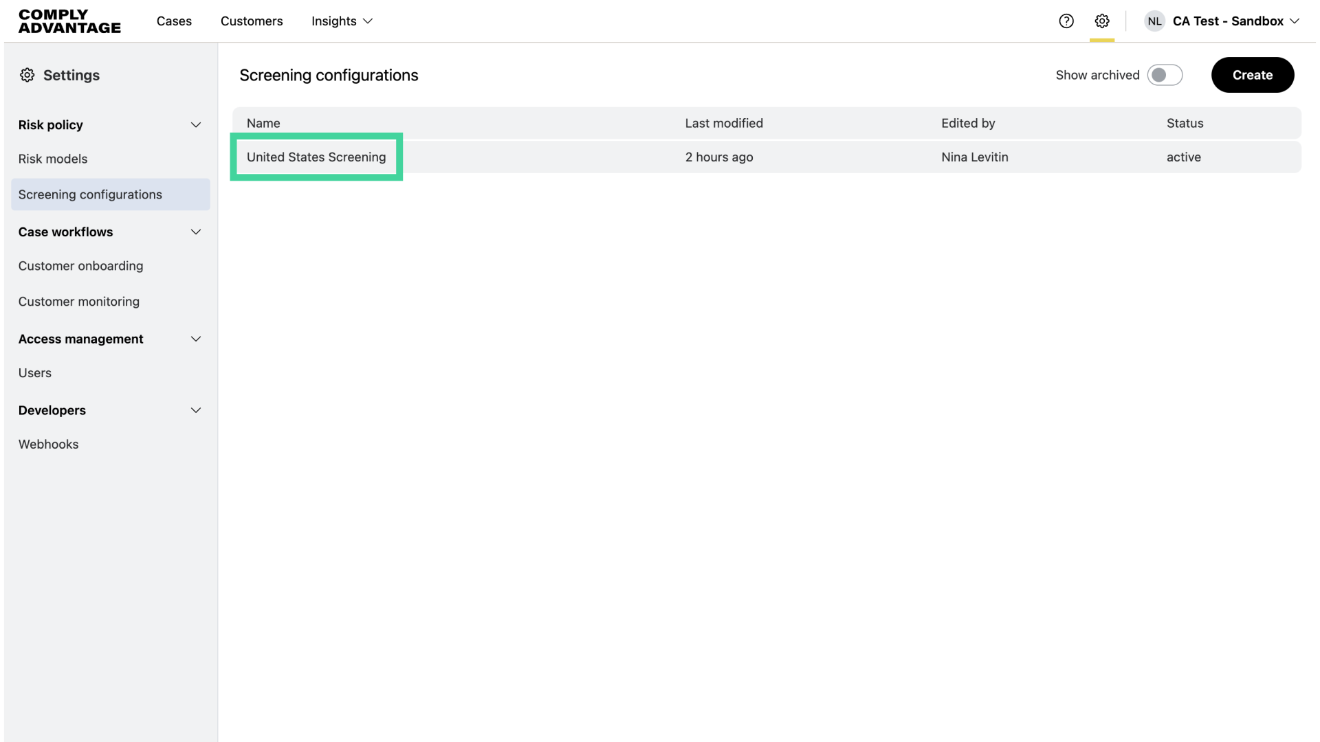The height and width of the screenshot is (742, 1320).
Task: Navigate to the Customers tab
Action: tap(252, 21)
